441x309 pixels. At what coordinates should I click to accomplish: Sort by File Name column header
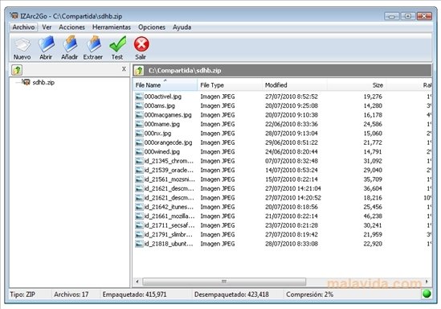[x=165, y=84]
